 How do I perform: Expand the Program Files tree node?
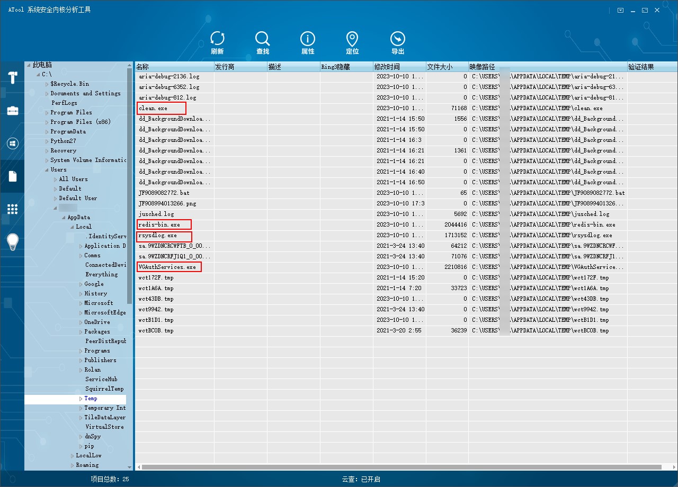[x=47, y=113]
